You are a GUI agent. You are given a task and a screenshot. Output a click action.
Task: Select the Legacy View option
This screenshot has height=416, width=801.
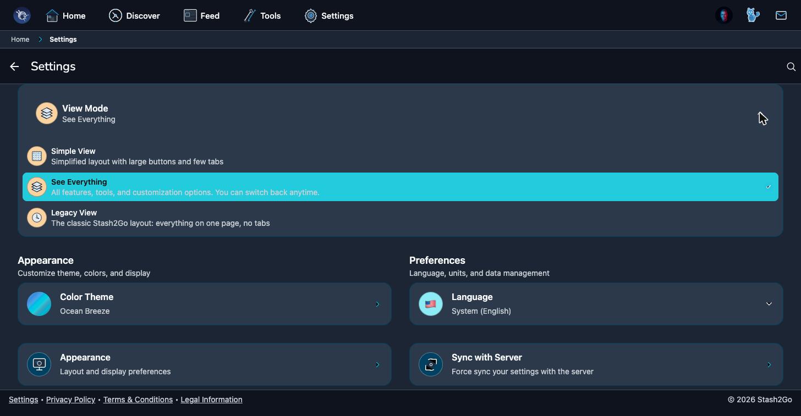401,218
